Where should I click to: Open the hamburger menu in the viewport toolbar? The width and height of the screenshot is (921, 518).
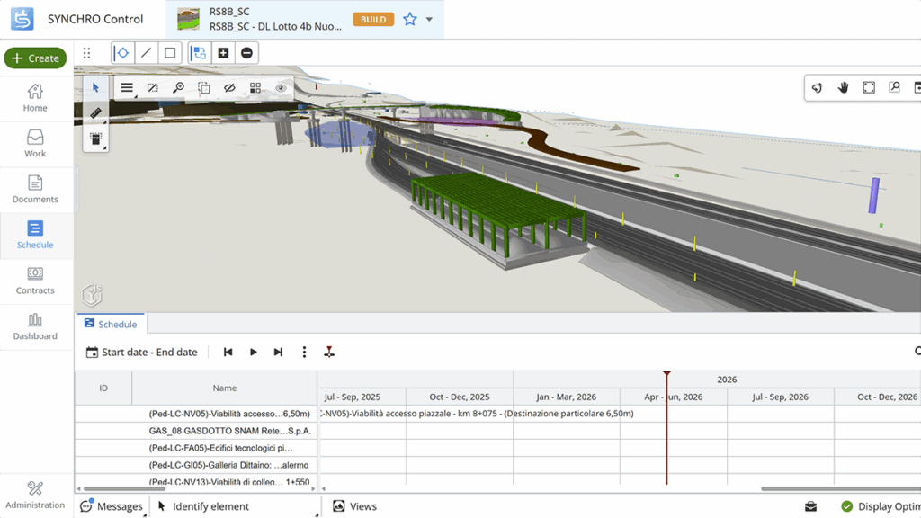pyautogui.click(x=127, y=87)
